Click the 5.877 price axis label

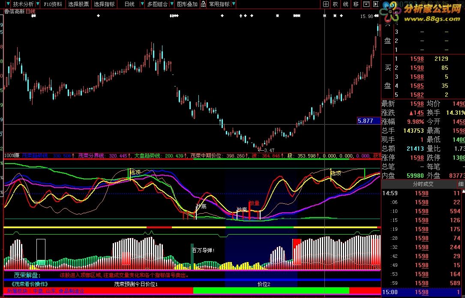click(x=369, y=121)
